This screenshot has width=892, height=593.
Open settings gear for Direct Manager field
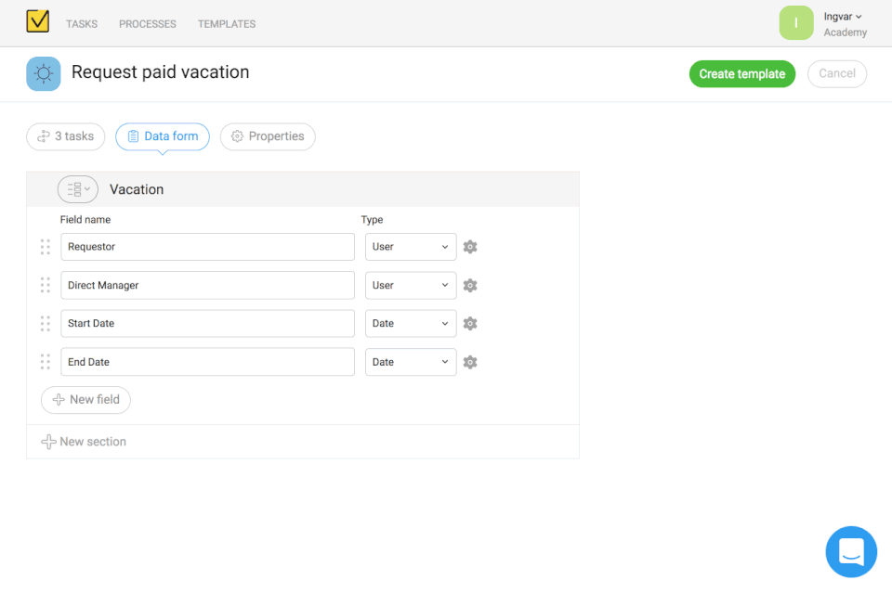(x=470, y=286)
